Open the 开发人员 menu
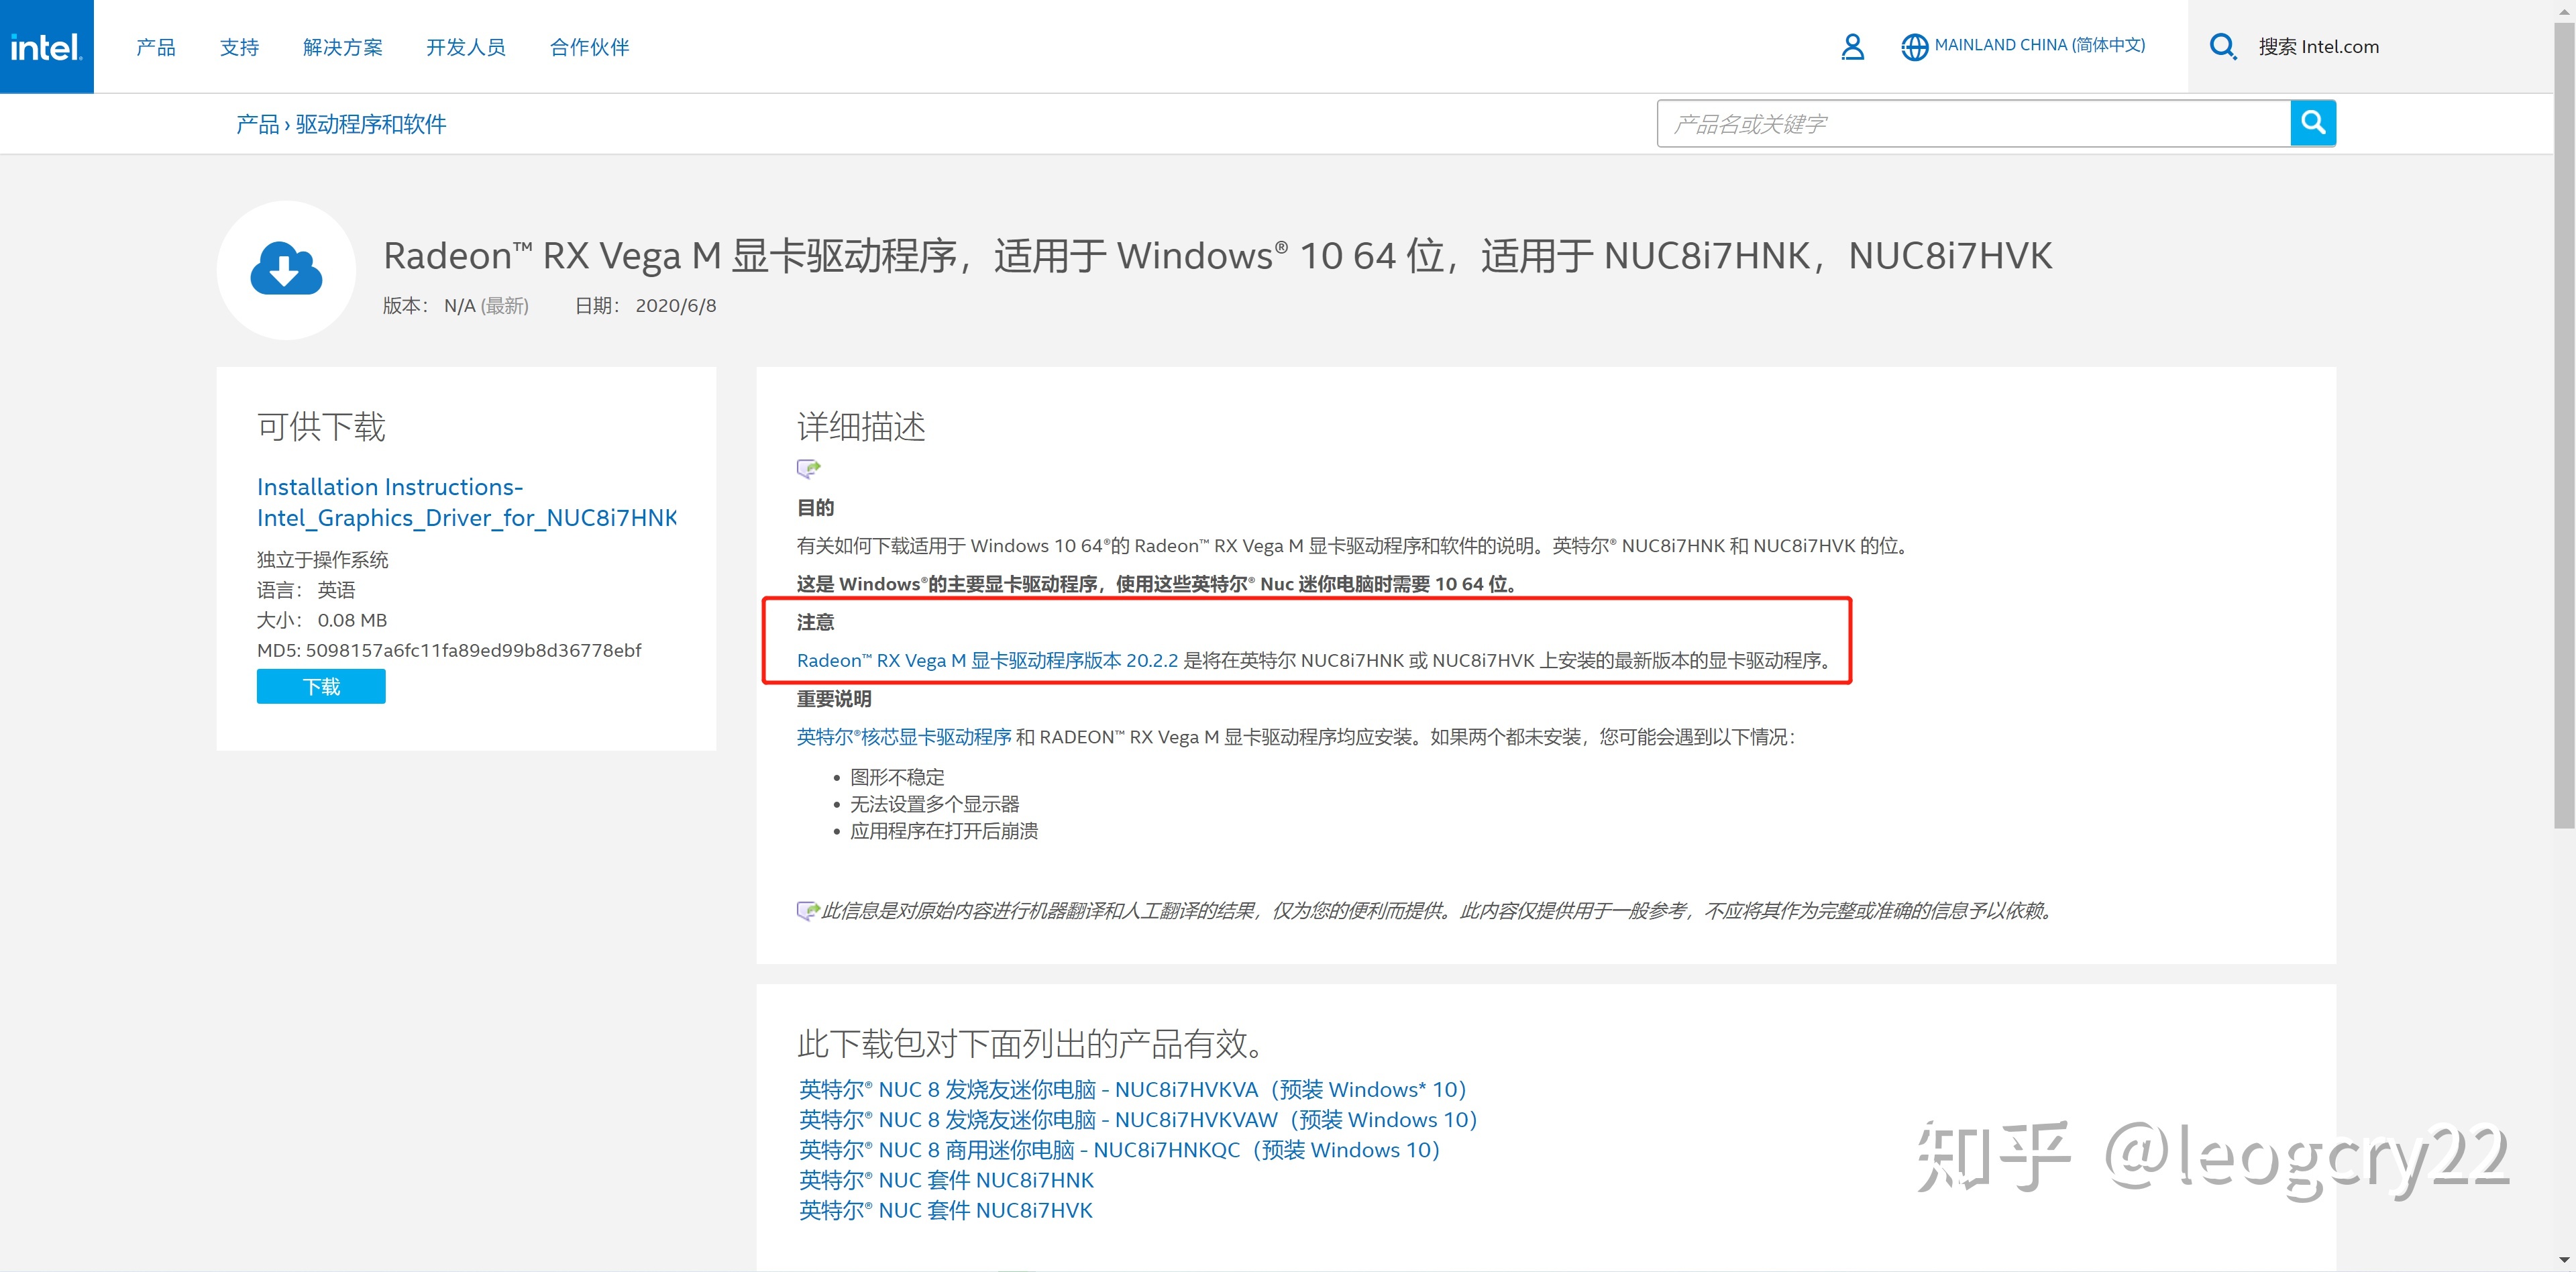Screen dimensions: 2576x1272 (x=465, y=47)
